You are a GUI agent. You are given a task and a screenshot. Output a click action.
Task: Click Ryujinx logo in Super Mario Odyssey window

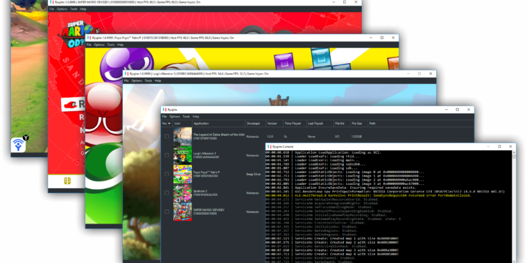[52, 2]
